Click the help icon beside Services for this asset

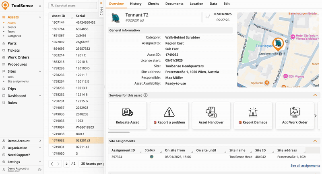point(145,95)
